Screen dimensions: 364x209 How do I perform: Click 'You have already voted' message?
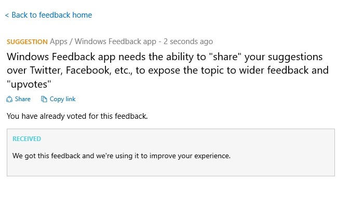click(x=77, y=116)
